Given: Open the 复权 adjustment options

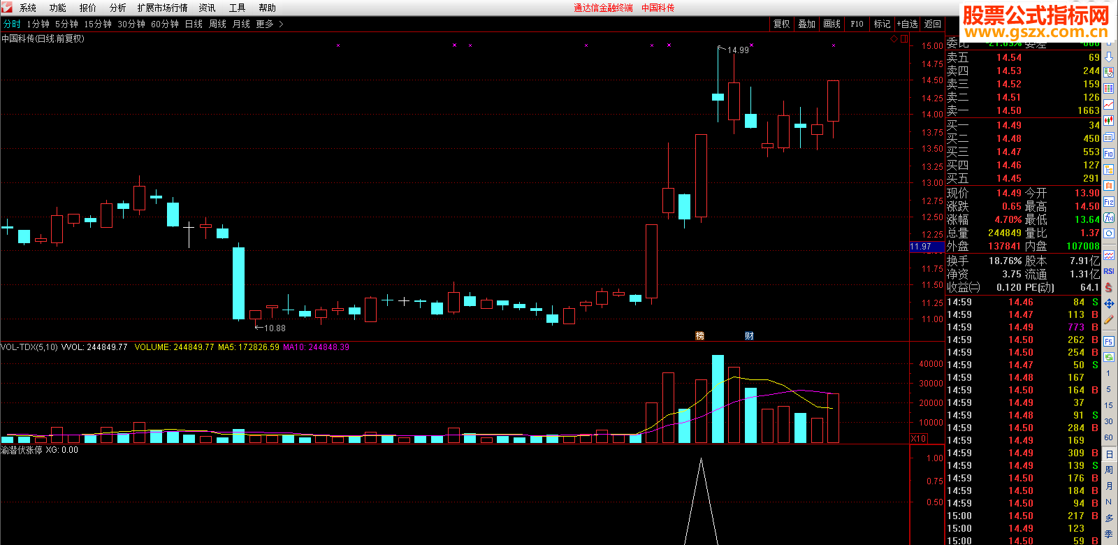Looking at the screenshot, I should click(x=782, y=24).
